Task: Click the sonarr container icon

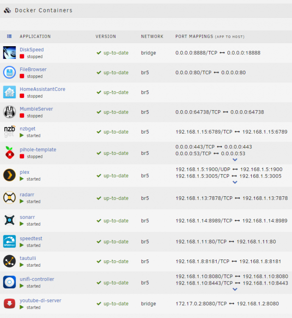Action: pyautogui.click(x=9, y=220)
